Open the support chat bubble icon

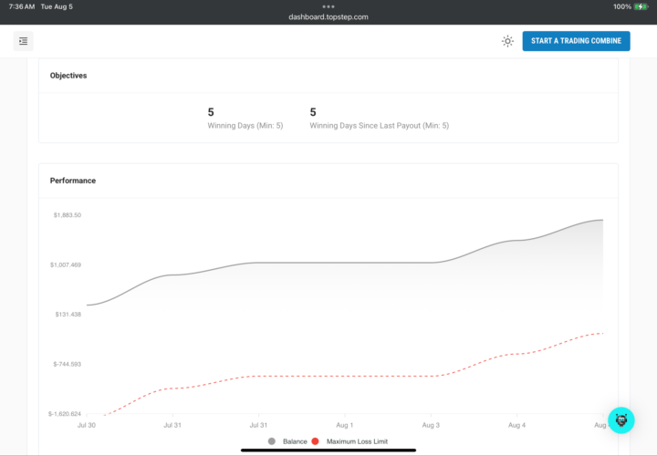click(621, 420)
